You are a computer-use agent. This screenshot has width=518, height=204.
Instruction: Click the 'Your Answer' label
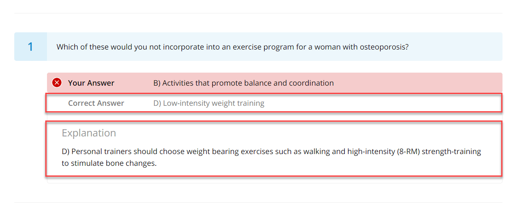click(x=91, y=83)
